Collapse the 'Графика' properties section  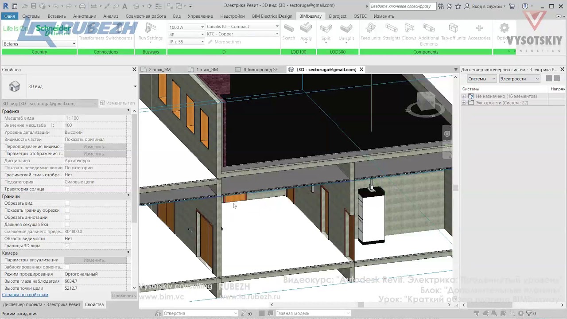(x=128, y=111)
